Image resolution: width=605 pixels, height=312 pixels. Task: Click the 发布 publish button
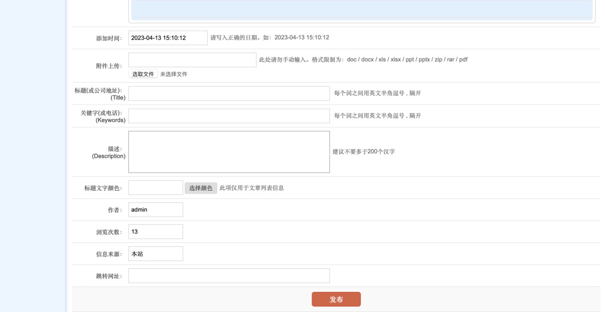pos(336,299)
